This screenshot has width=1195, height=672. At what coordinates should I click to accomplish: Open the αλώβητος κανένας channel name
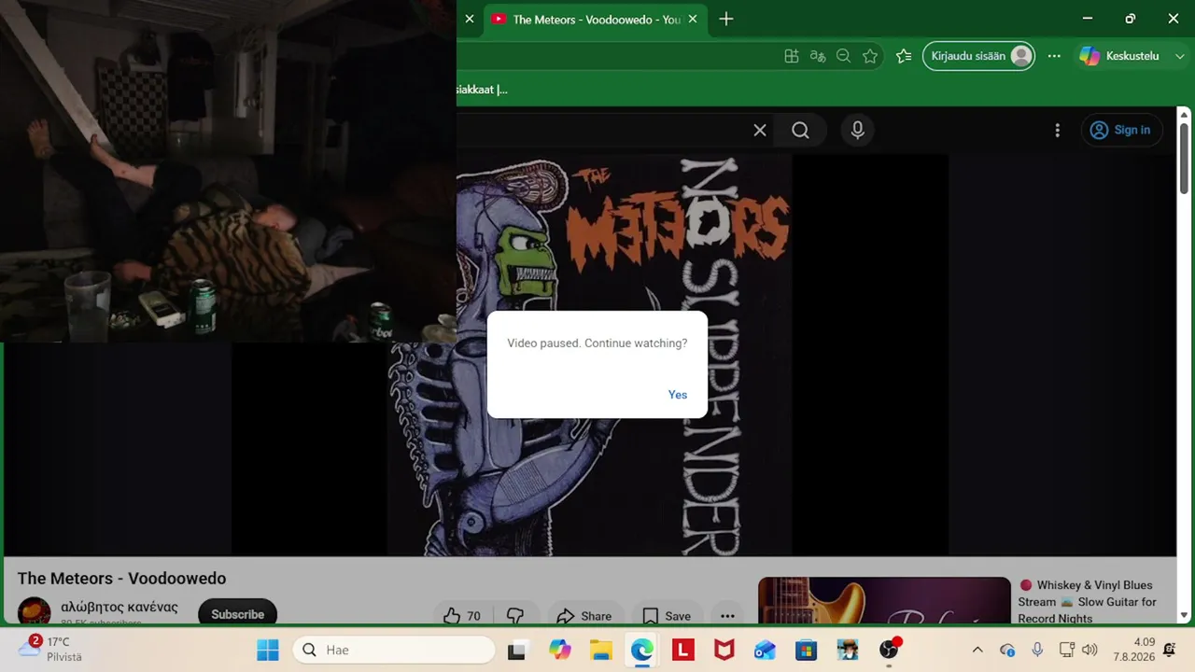point(119,608)
